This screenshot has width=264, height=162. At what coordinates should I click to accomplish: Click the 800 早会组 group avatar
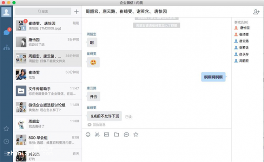tap(21, 140)
